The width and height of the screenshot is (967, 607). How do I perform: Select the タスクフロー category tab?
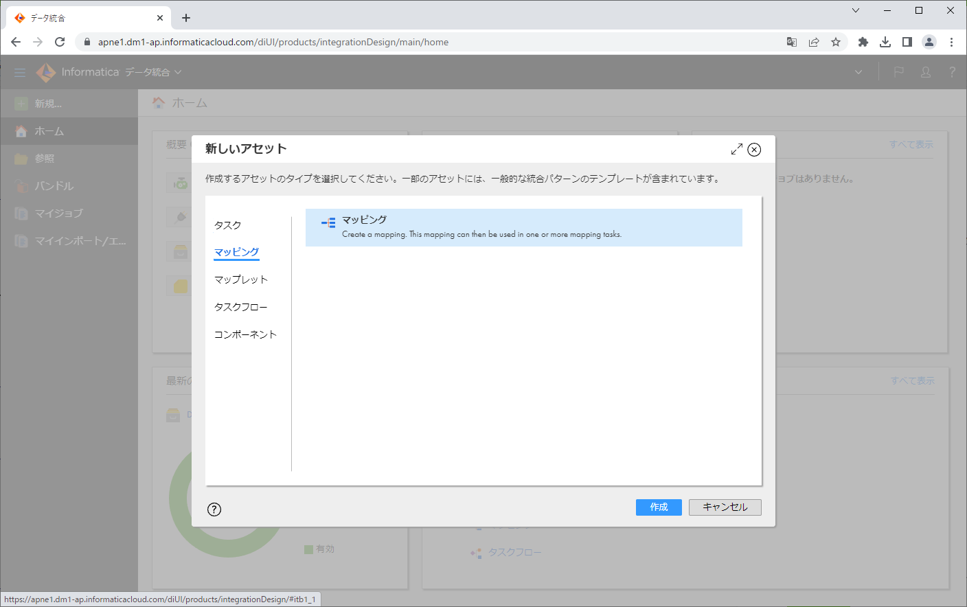241,307
